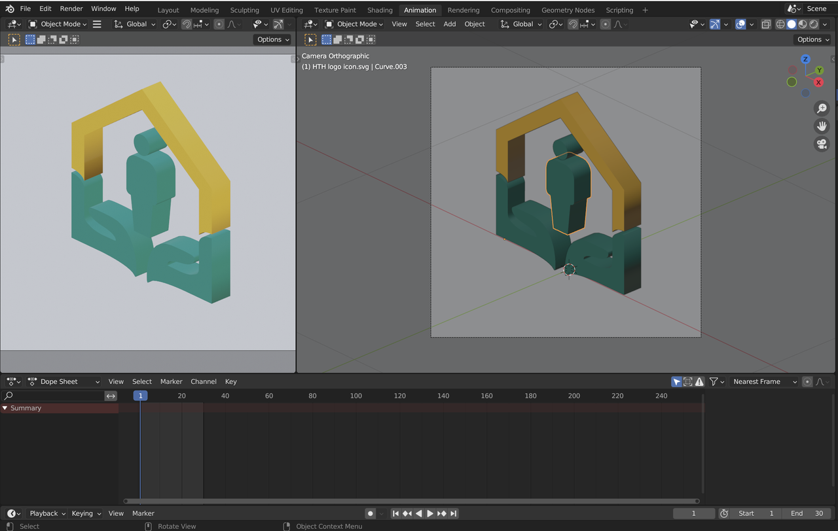Open right viewport Global orientation dropdown

[x=521, y=24]
